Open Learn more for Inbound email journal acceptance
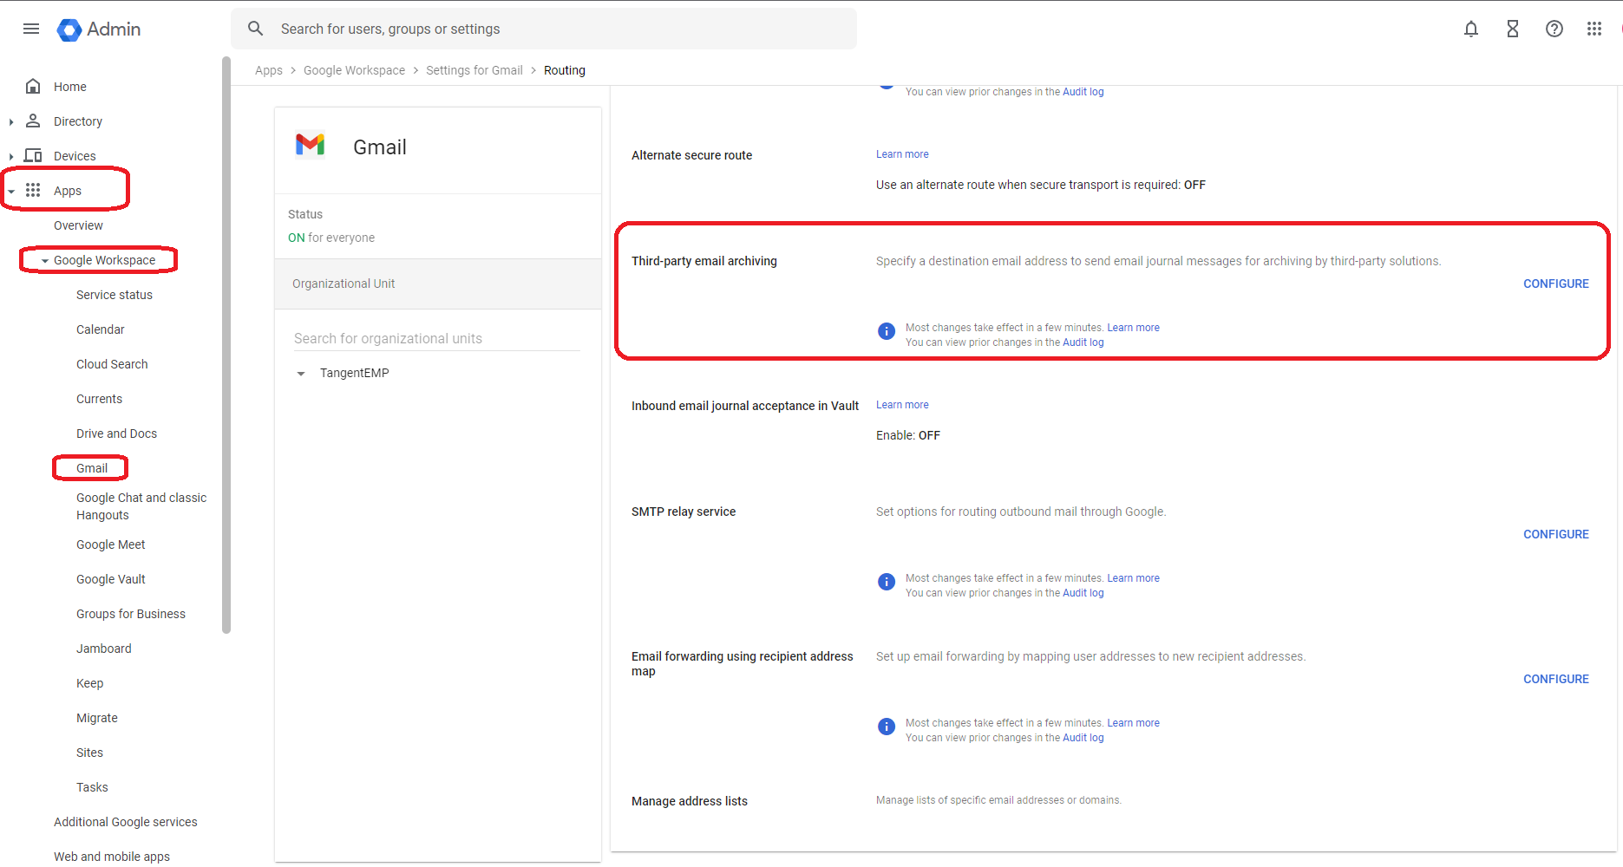Viewport: 1623px width, 867px height. pos(902,405)
